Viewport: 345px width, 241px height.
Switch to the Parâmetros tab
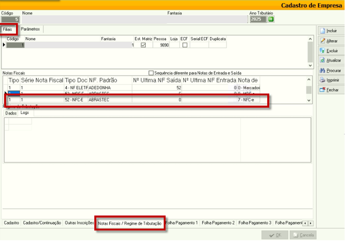[x=31, y=29]
